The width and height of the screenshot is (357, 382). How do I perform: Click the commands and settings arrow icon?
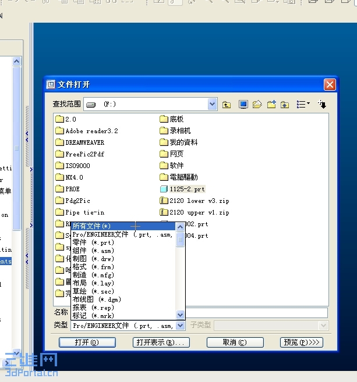[x=322, y=104]
